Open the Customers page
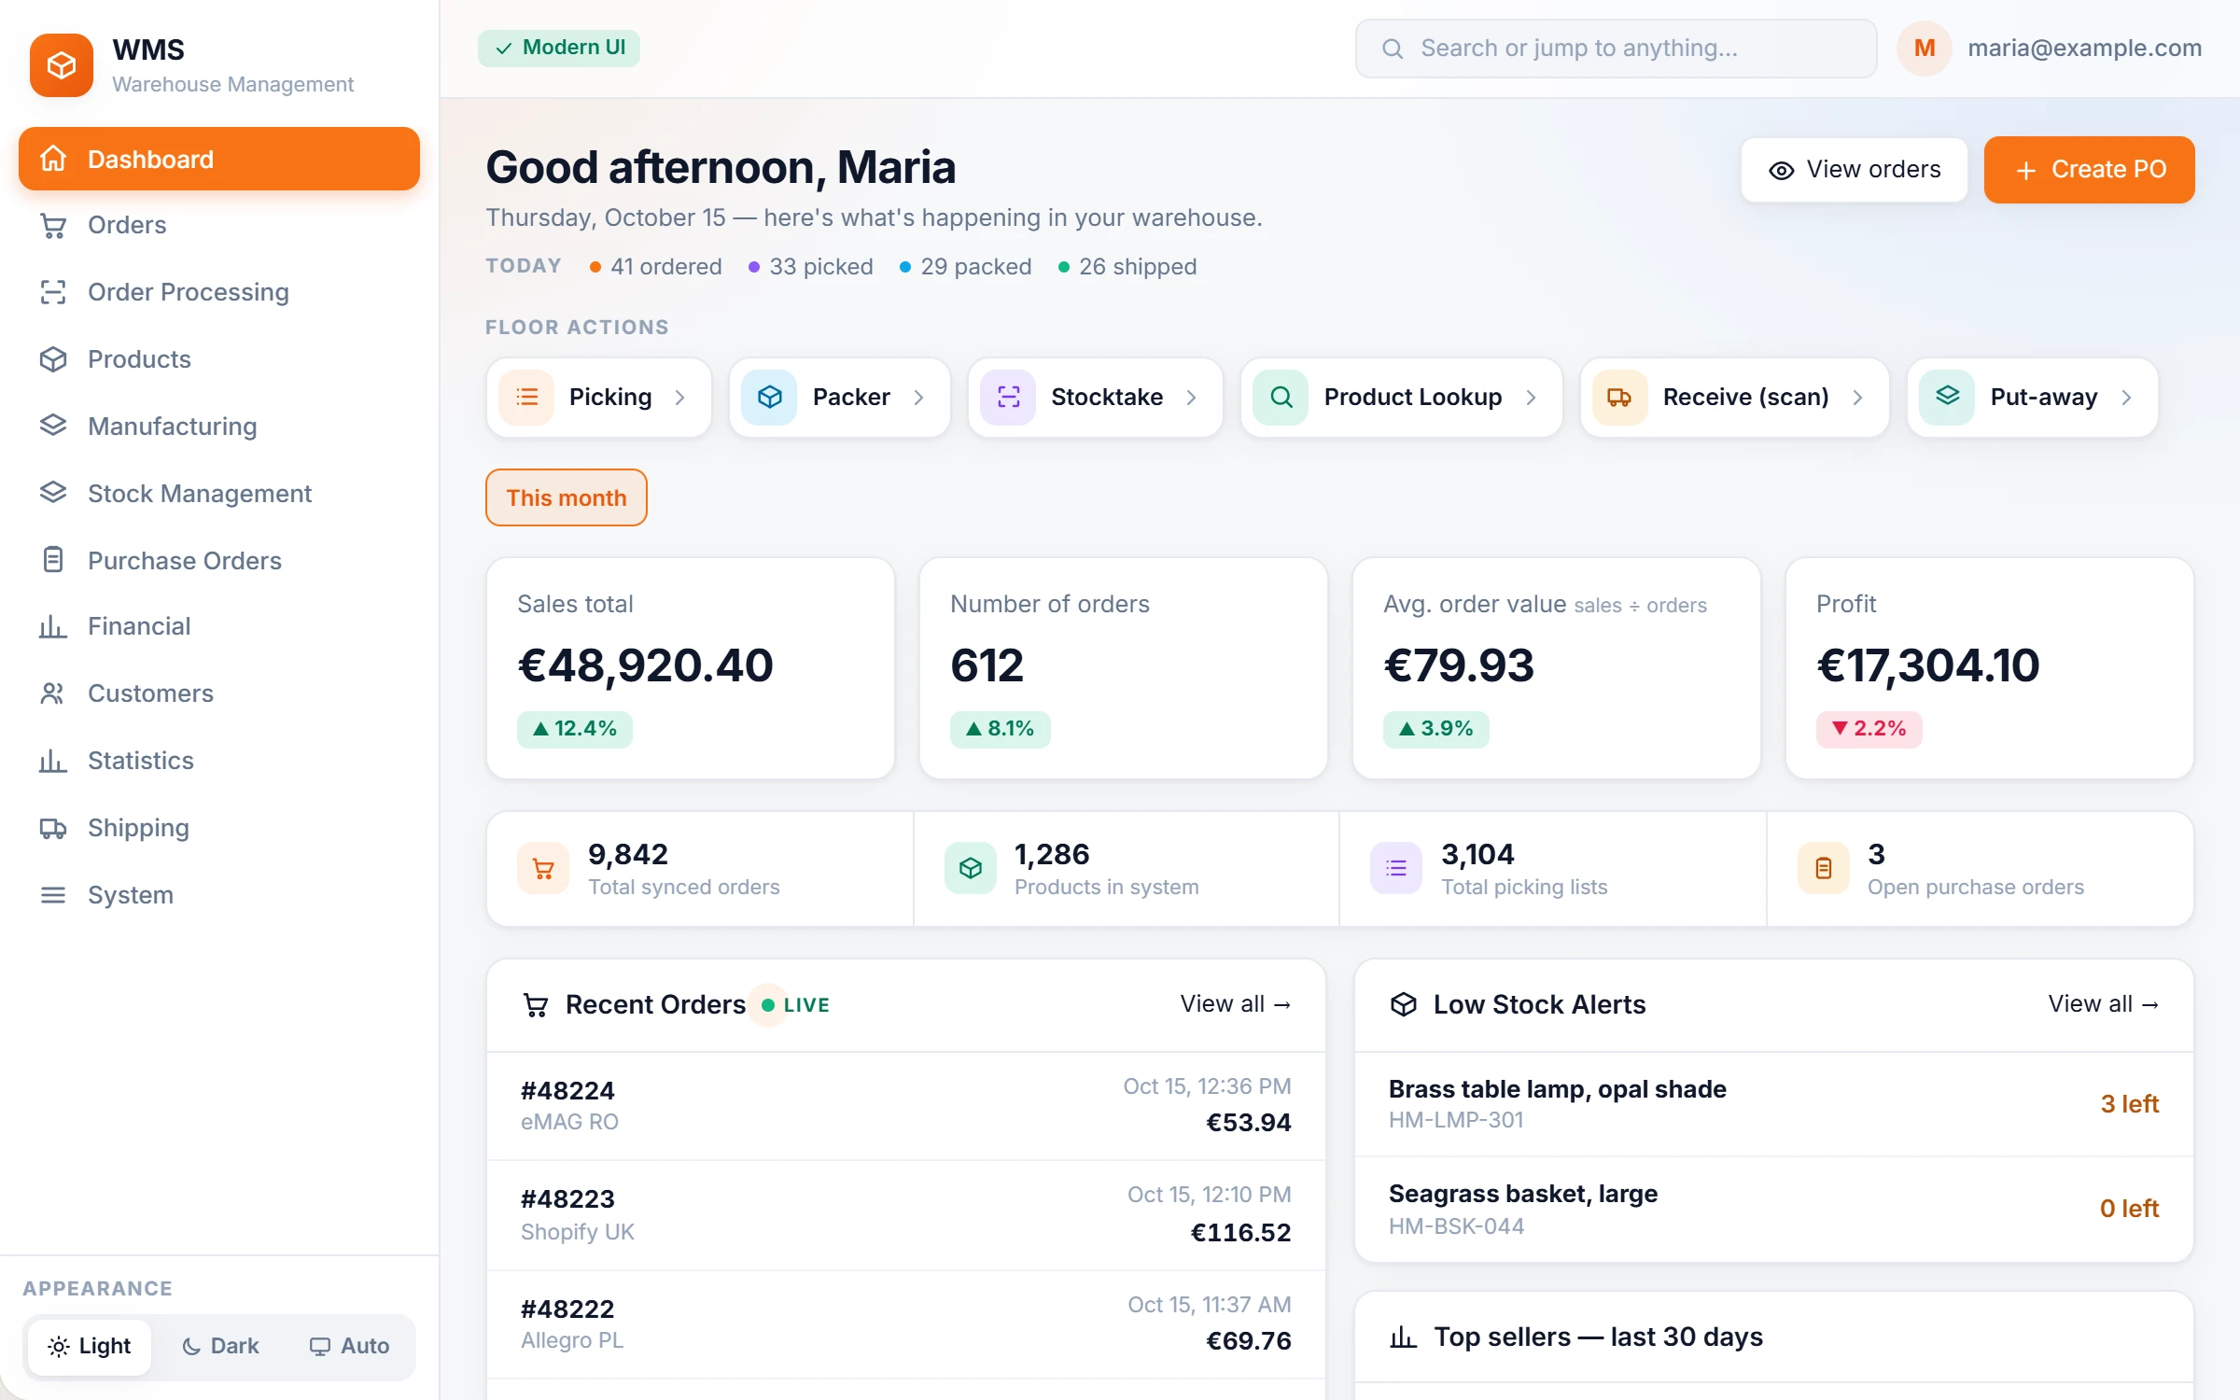The image size is (2240, 1400). (x=219, y=693)
